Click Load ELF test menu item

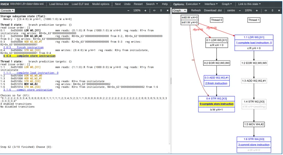(x=80, y=4)
